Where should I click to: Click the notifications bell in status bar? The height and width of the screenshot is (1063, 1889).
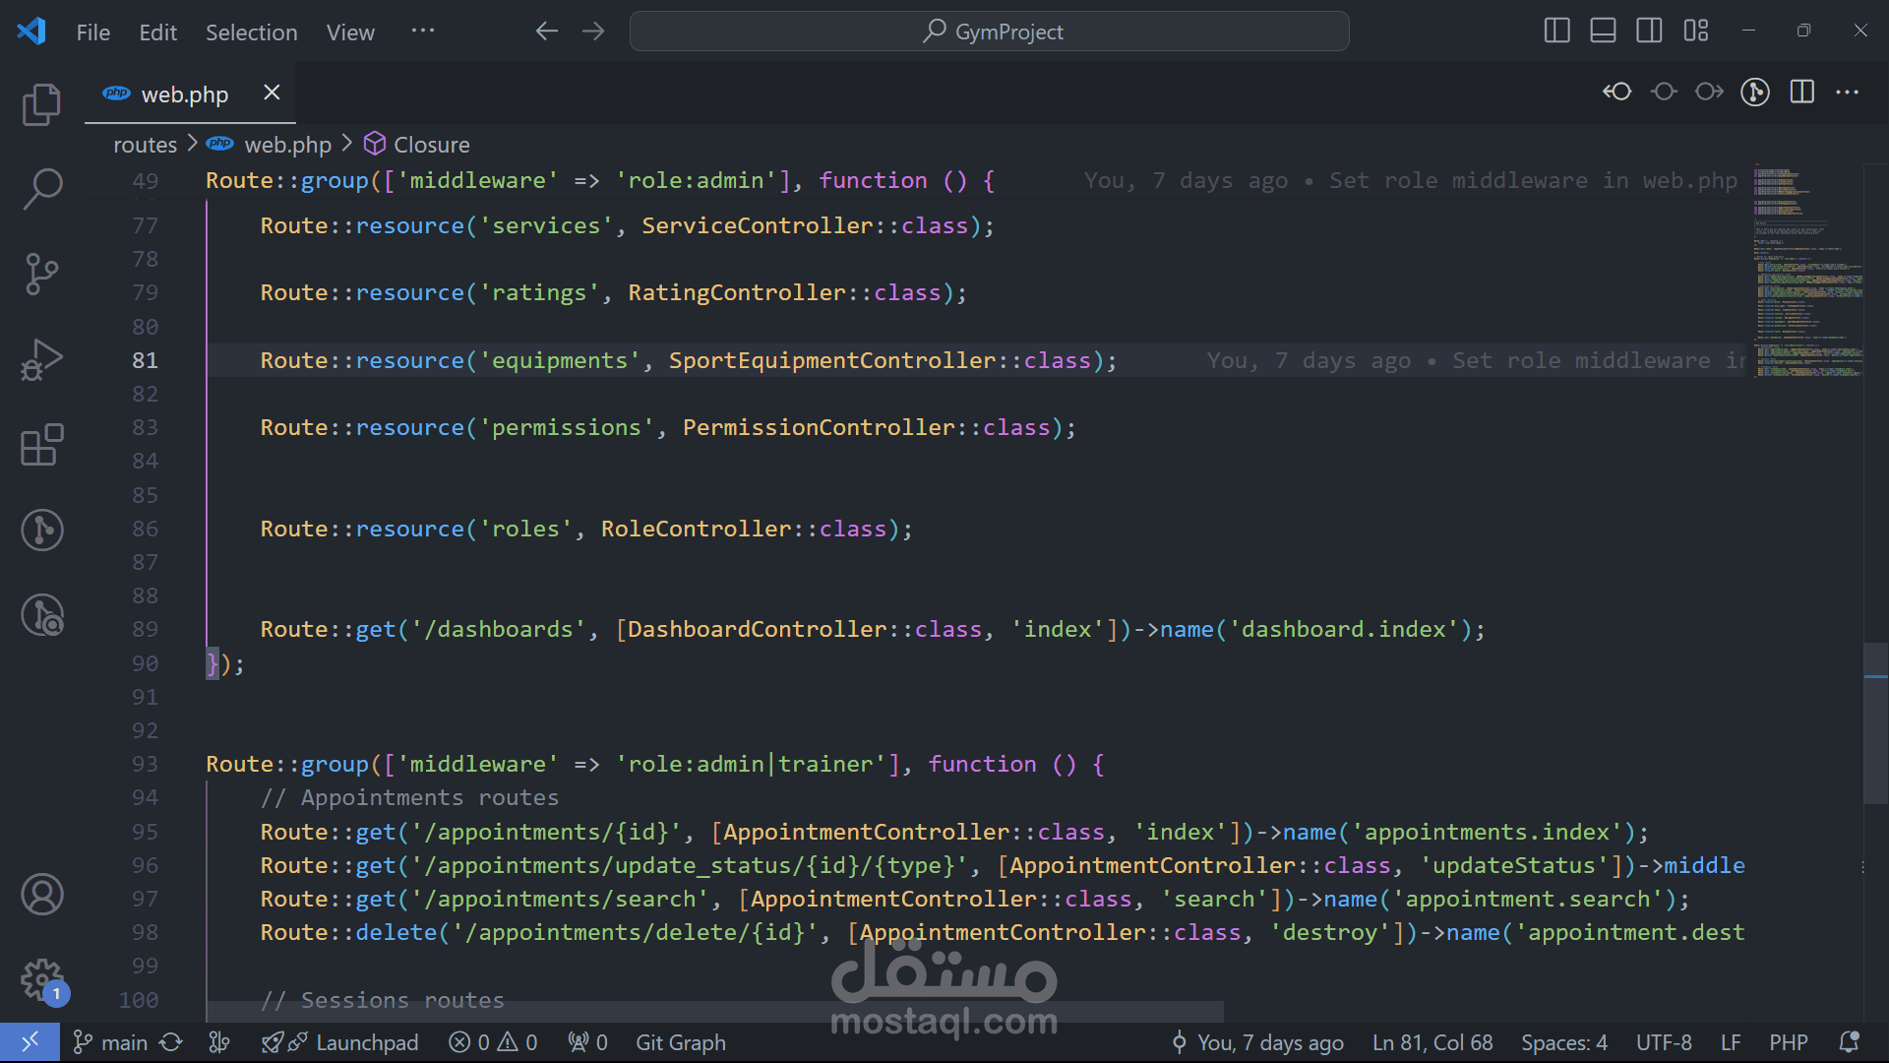point(1849,1042)
